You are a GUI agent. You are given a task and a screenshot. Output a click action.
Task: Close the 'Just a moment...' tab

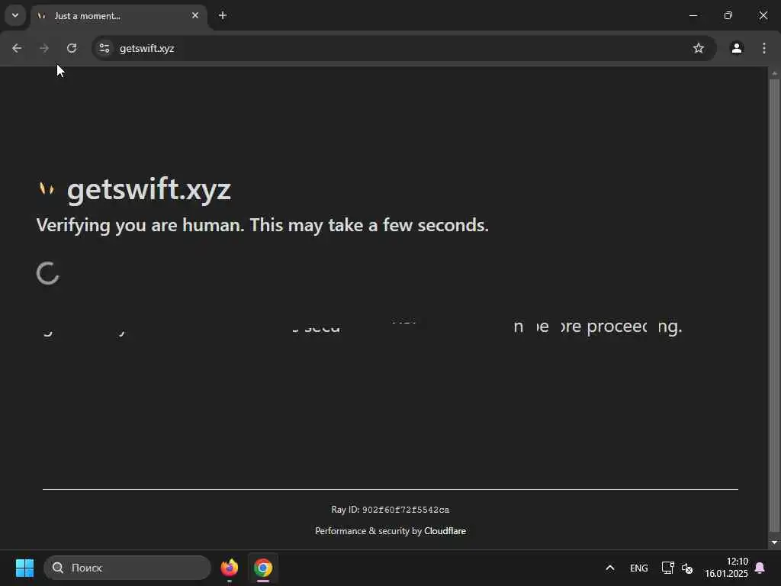tap(195, 15)
